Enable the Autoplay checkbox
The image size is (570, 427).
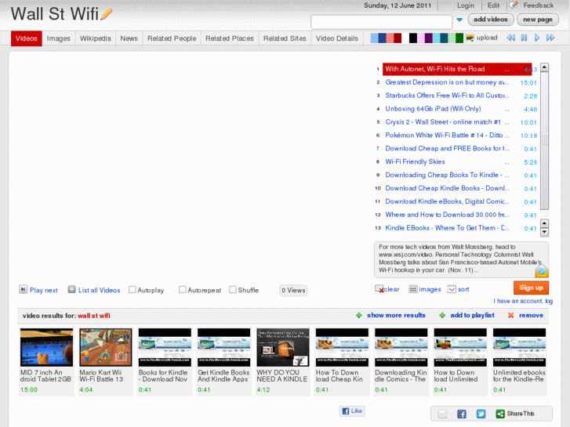click(x=133, y=290)
